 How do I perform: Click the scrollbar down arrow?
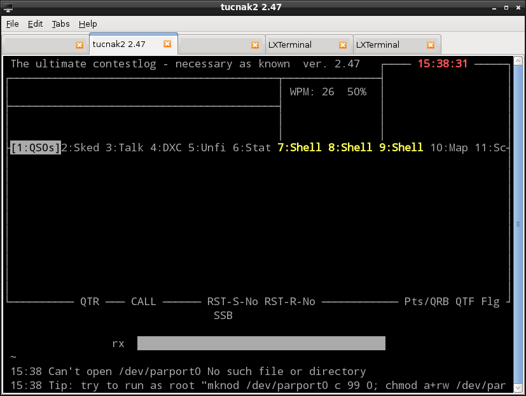coord(518,388)
